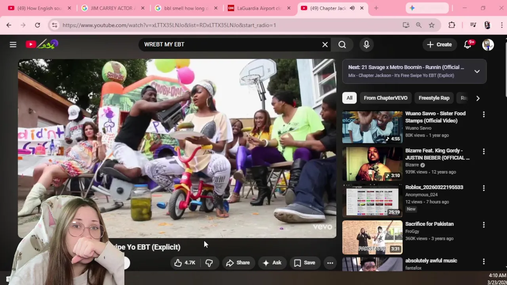Open the YouTube hamburger guide menu
This screenshot has width=507, height=285.
13,44
